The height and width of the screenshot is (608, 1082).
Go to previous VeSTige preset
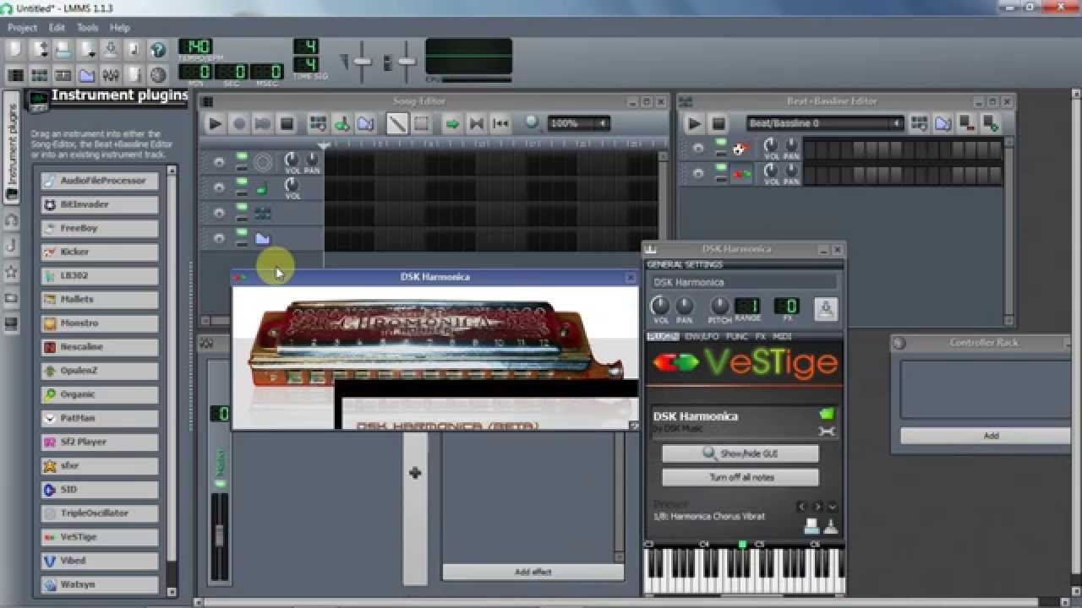(801, 507)
